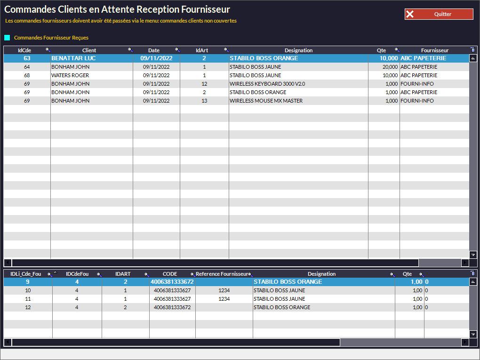The width and height of the screenshot is (480, 360).
Task: Open the upper table's context menu icon
Action: tap(473, 49)
